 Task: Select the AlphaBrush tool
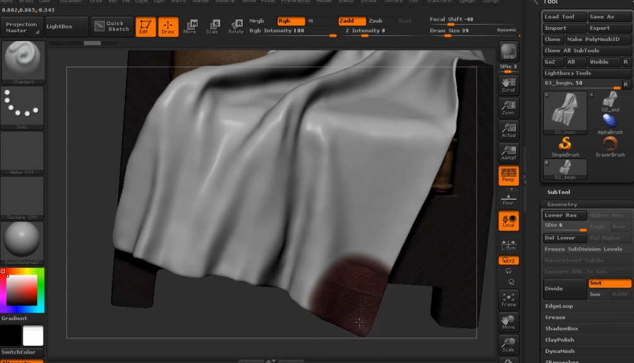pyautogui.click(x=610, y=124)
